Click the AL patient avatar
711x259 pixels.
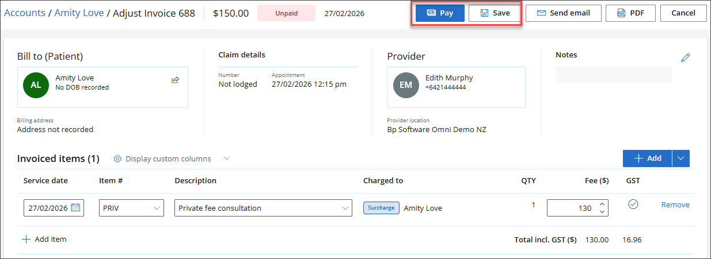(x=36, y=84)
